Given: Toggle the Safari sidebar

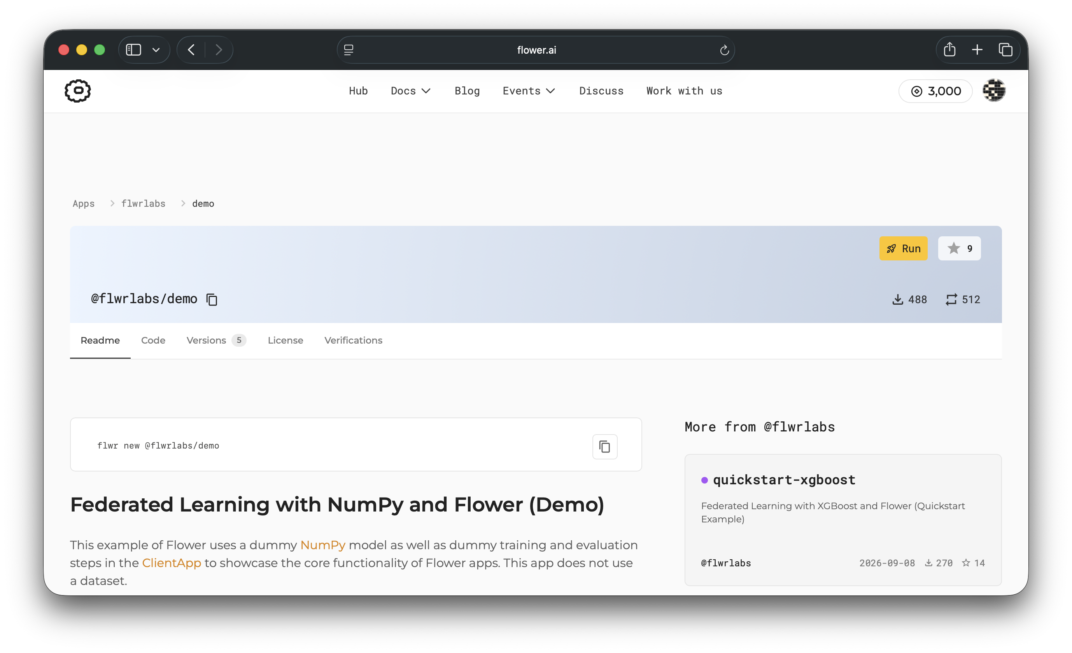Looking at the screenshot, I should 133,50.
